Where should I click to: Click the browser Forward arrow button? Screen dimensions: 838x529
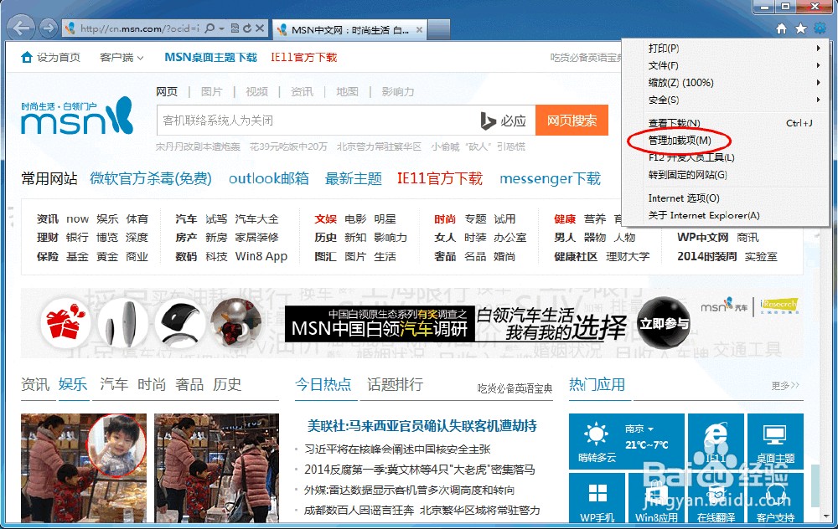[x=48, y=28]
